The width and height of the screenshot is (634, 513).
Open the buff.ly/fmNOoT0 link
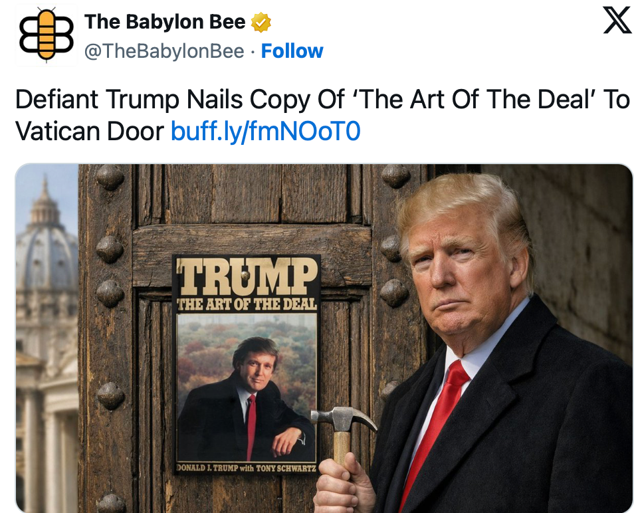265,132
